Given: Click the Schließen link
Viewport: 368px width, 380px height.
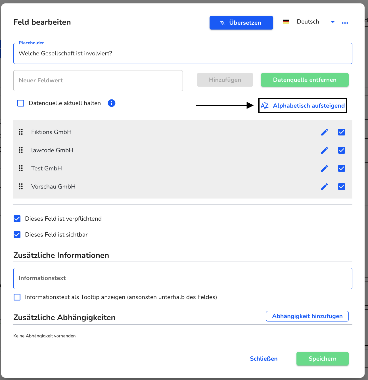Looking at the screenshot, I should pyautogui.click(x=264, y=359).
